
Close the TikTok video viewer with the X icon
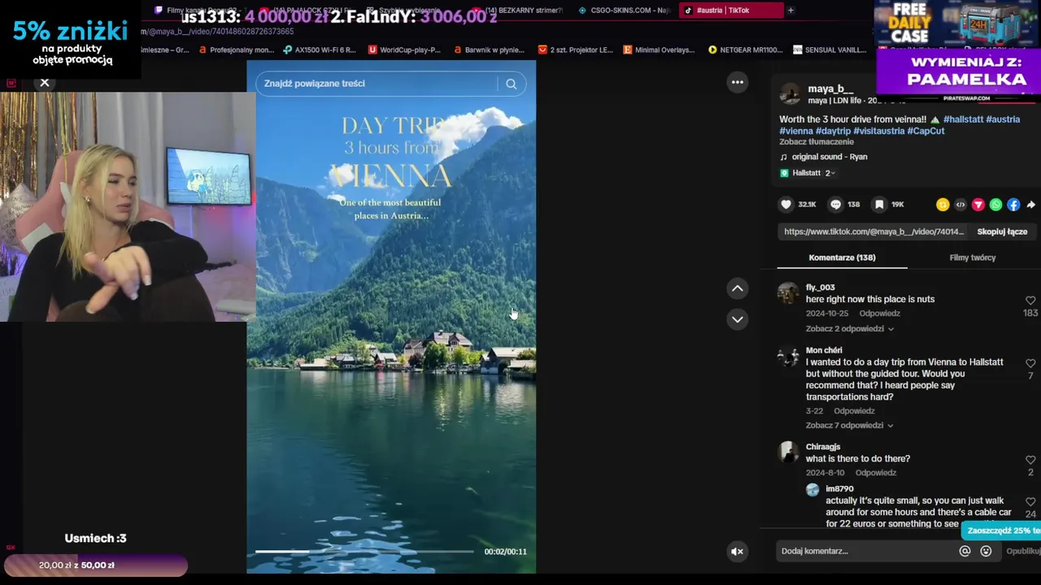point(45,82)
